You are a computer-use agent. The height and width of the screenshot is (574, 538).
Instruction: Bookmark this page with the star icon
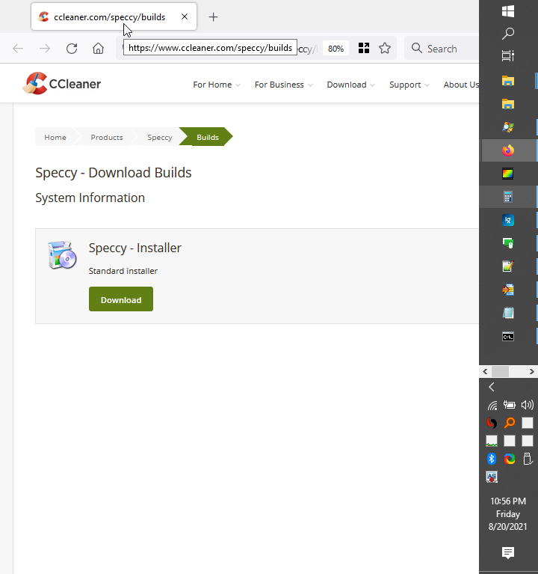point(385,49)
